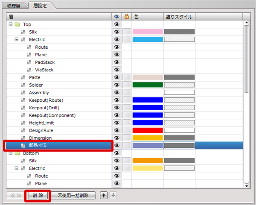Collapse the Top Electric subtree
This screenshot has height=205, width=256.
[17, 40]
